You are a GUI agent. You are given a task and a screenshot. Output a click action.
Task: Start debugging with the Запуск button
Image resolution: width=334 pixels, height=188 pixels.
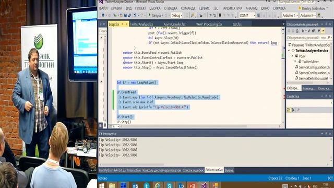click(155, 15)
